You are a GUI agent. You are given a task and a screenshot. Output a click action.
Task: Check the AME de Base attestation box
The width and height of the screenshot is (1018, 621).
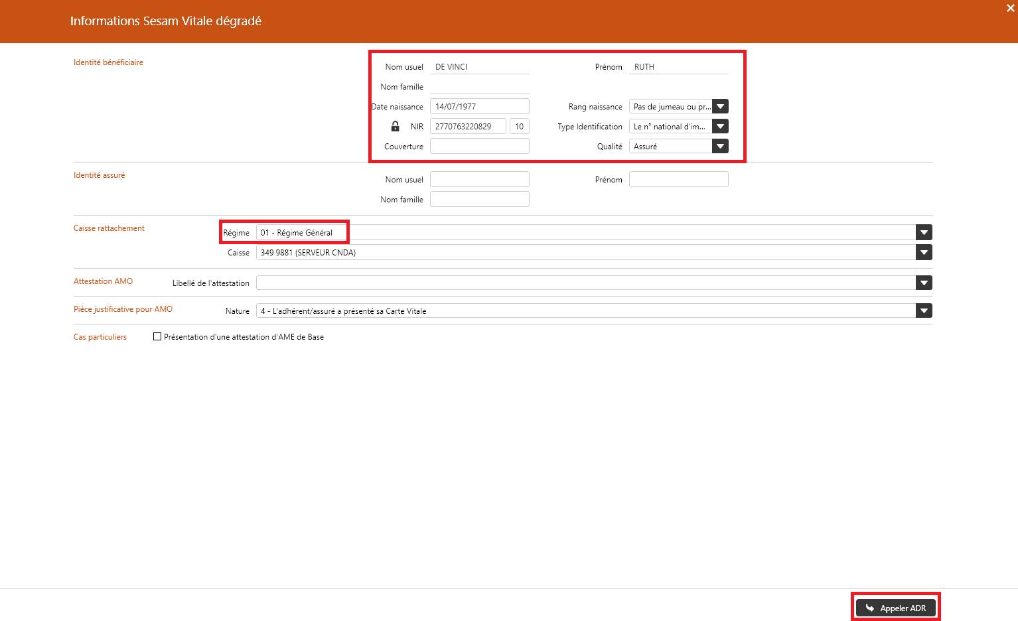157,337
